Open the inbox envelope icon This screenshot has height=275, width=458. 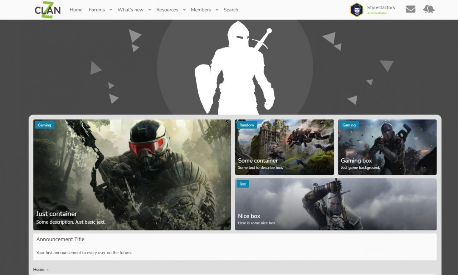(x=410, y=9)
